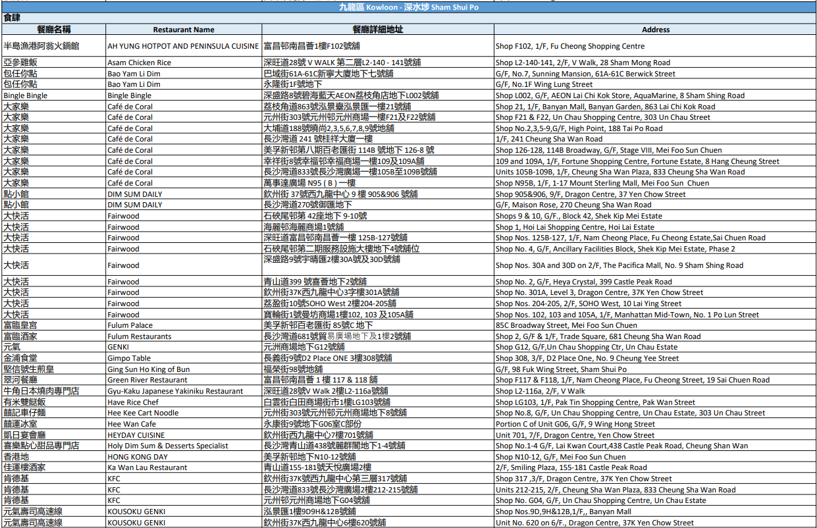
Task: Select Unit No. 620, Dragon Centre address cell
Action: click(656, 523)
